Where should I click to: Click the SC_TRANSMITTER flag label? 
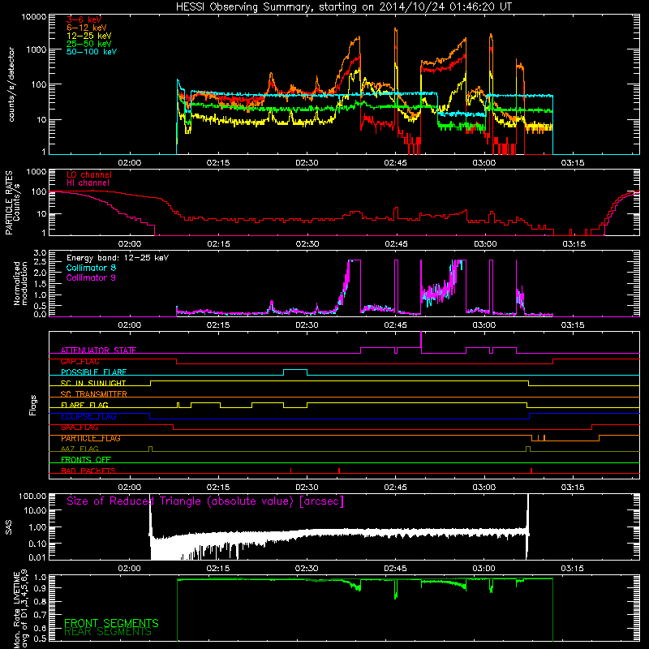pos(93,393)
